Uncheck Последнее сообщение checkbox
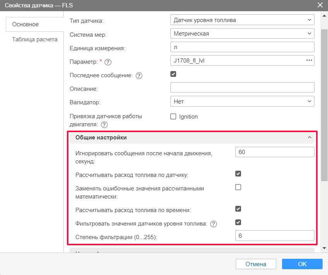The height and width of the screenshot is (275, 328). [x=173, y=74]
